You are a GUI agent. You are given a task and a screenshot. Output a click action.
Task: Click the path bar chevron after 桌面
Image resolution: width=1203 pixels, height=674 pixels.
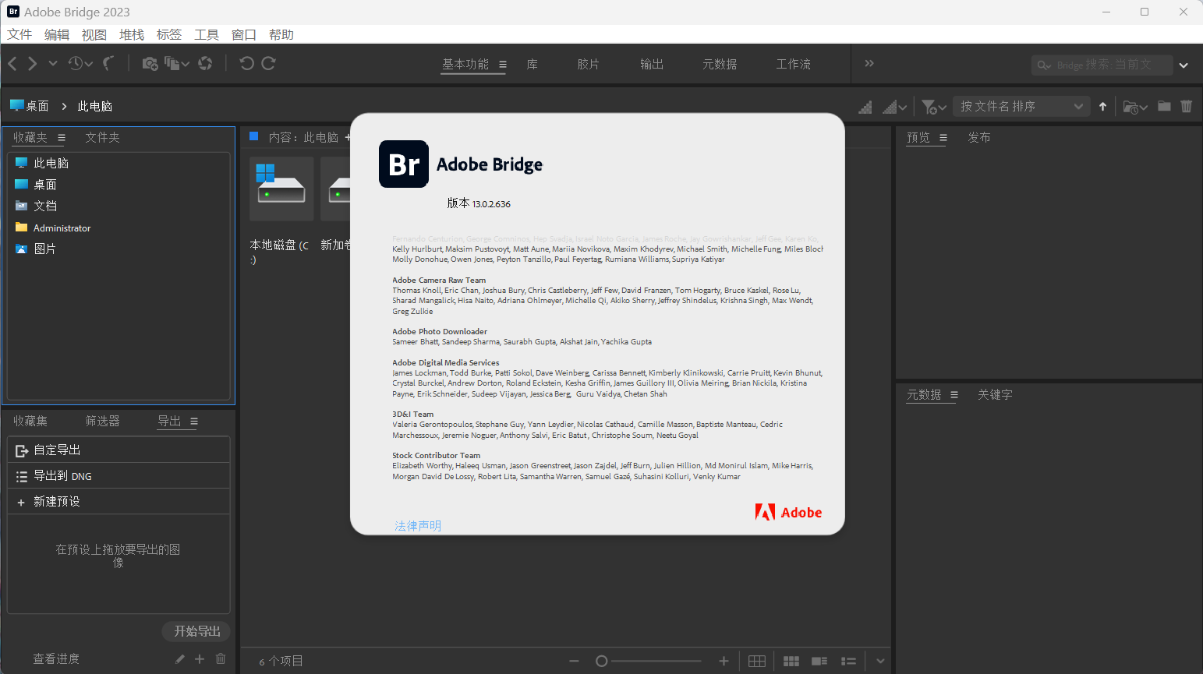[x=64, y=106]
